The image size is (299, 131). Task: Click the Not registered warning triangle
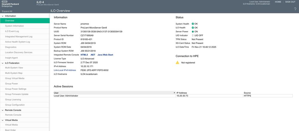pos(177,62)
